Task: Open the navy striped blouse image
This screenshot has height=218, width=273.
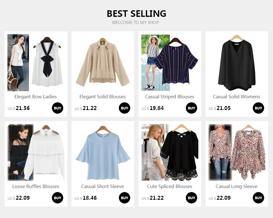Action: (170, 63)
